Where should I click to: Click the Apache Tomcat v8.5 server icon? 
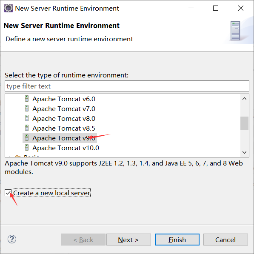(x=27, y=128)
